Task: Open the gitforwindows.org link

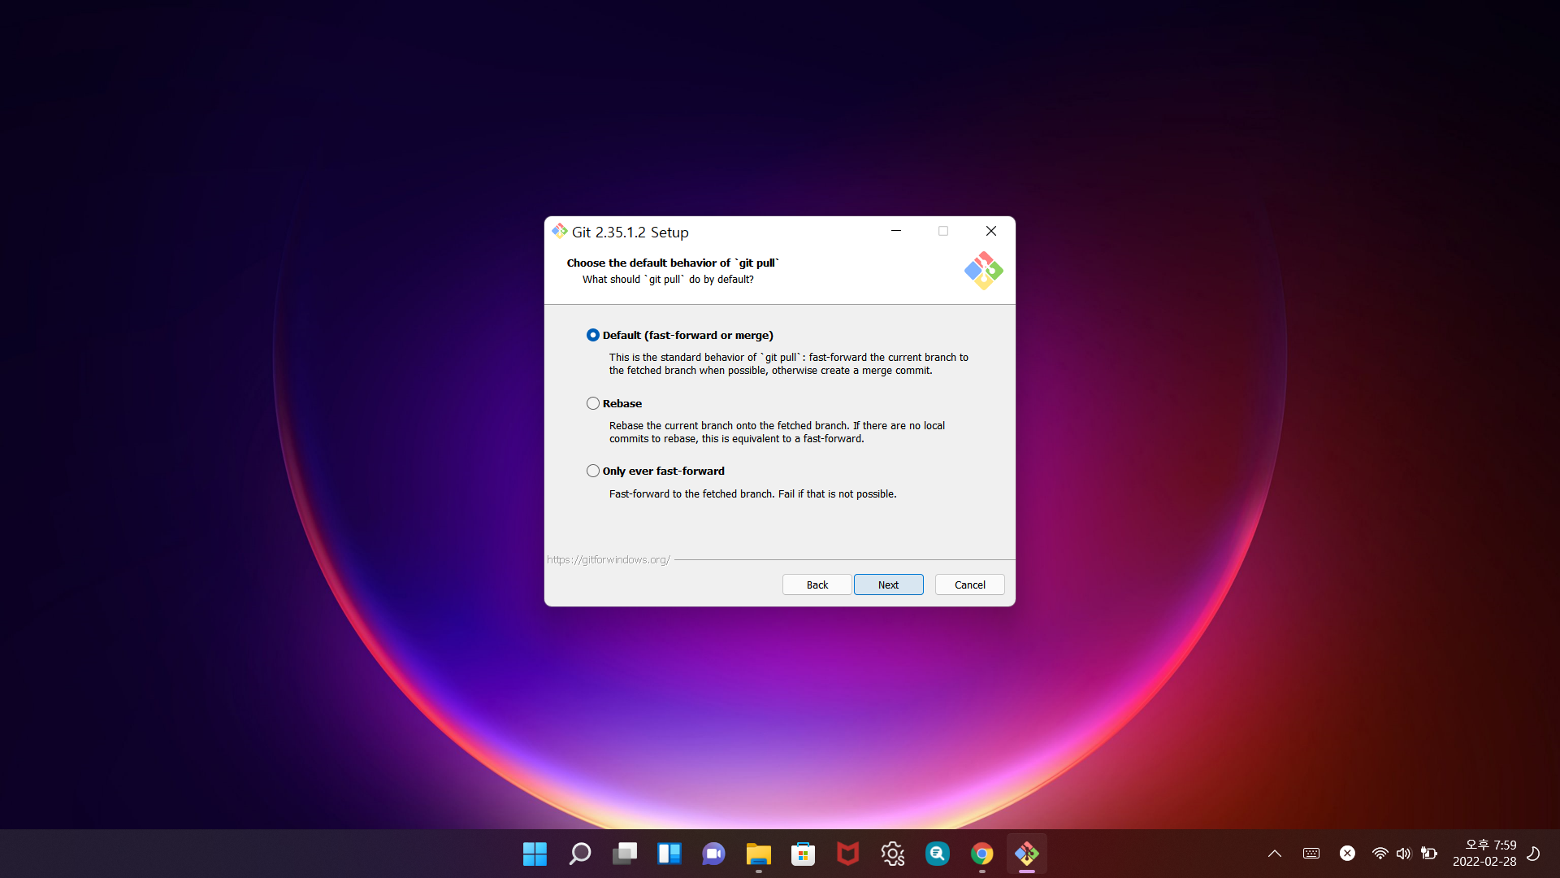Action: click(608, 559)
